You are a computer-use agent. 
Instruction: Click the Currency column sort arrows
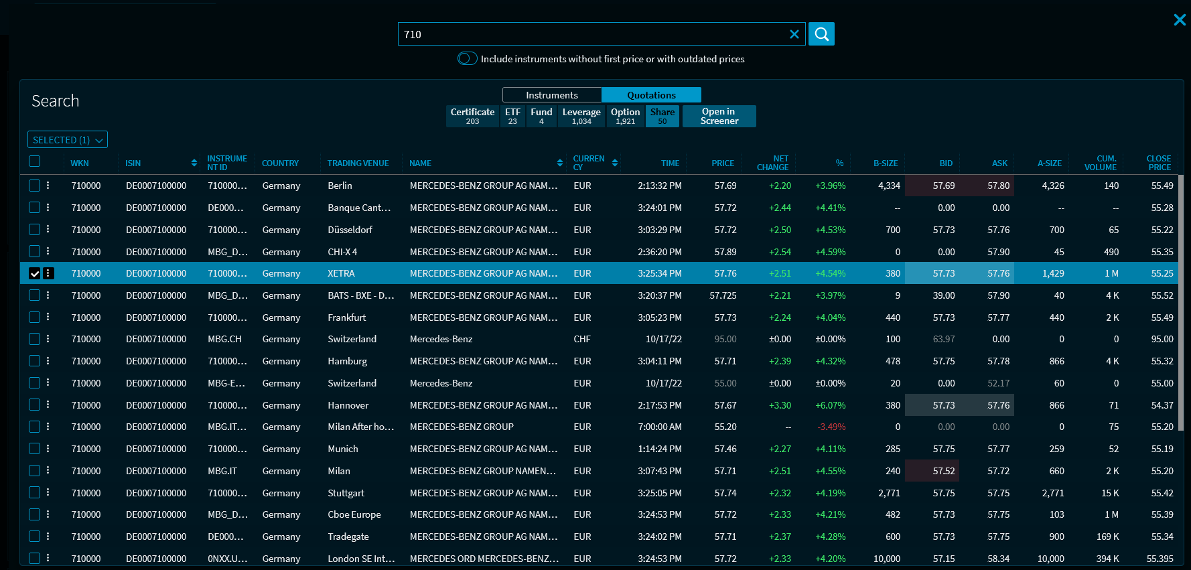tap(615, 163)
